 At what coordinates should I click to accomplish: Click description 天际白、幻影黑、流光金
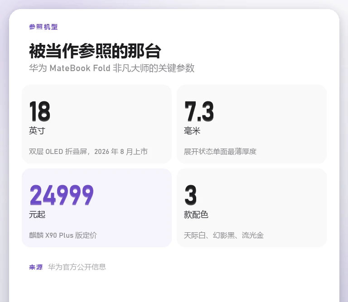click(x=224, y=235)
